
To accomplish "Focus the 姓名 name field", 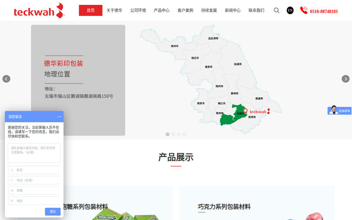I will (34, 170).
